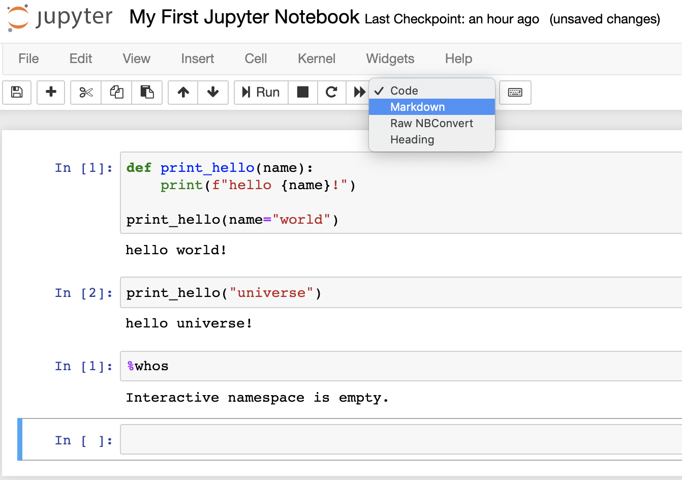The width and height of the screenshot is (682, 480).
Task: Click into the print_hello definition code cell
Action: click(401, 193)
